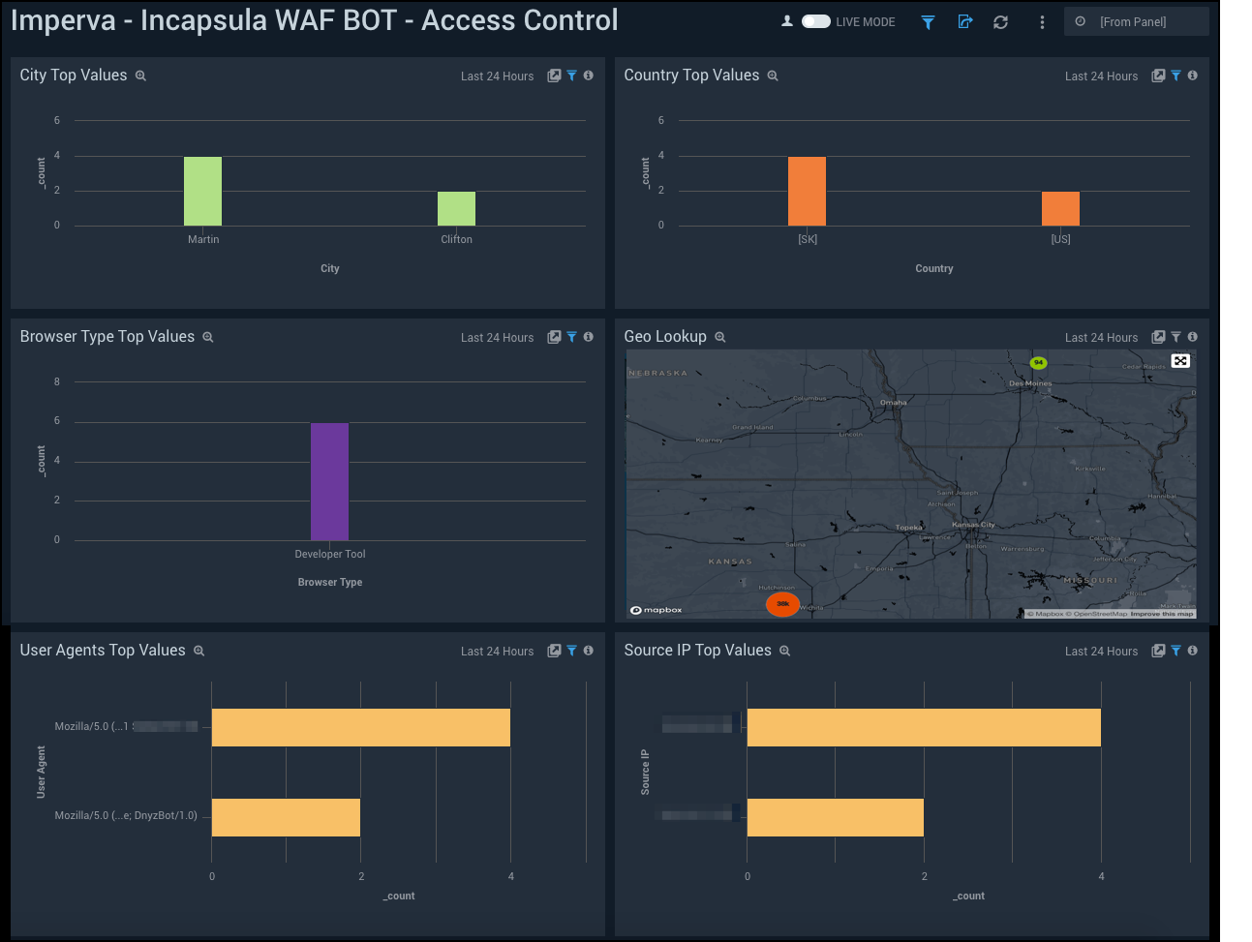
Task: Click the share dashboard icon in the header
Action: 964,20
